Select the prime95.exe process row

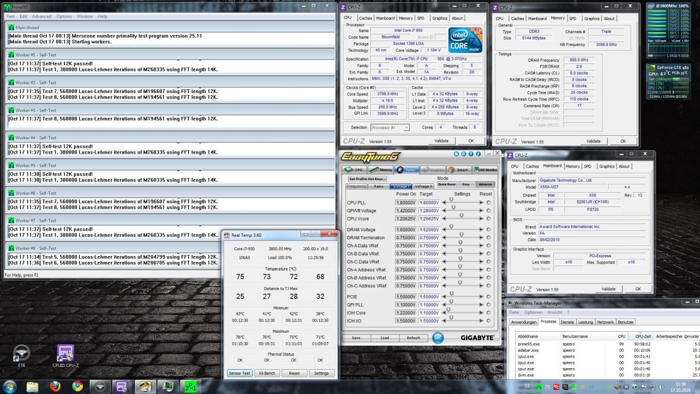(608, 344)
